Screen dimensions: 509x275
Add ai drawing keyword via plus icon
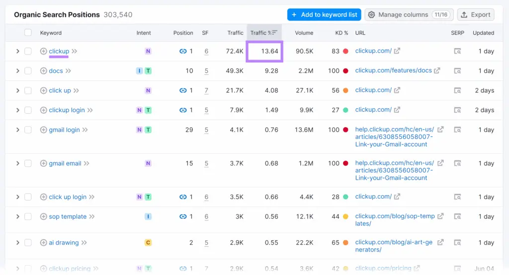pos(44,243)
